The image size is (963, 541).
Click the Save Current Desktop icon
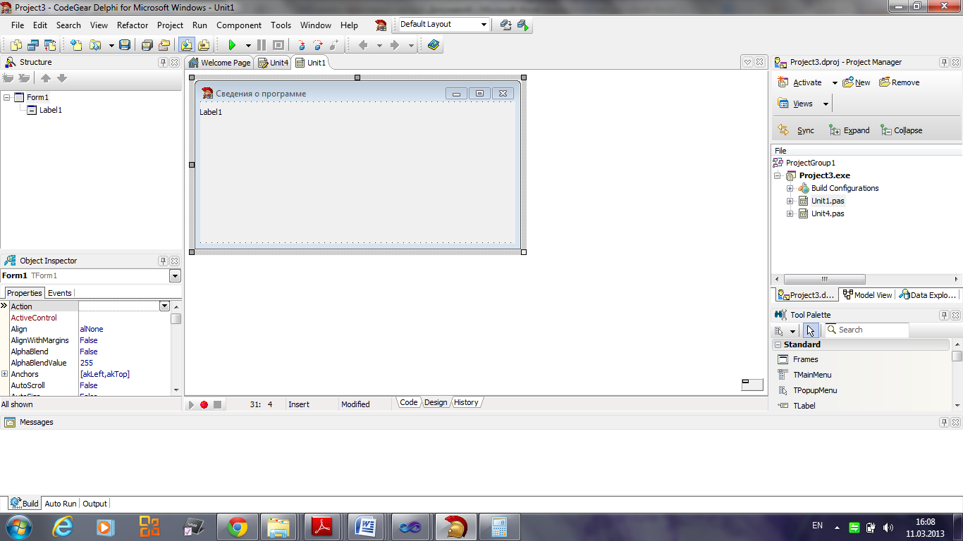(x=505, y=25)
